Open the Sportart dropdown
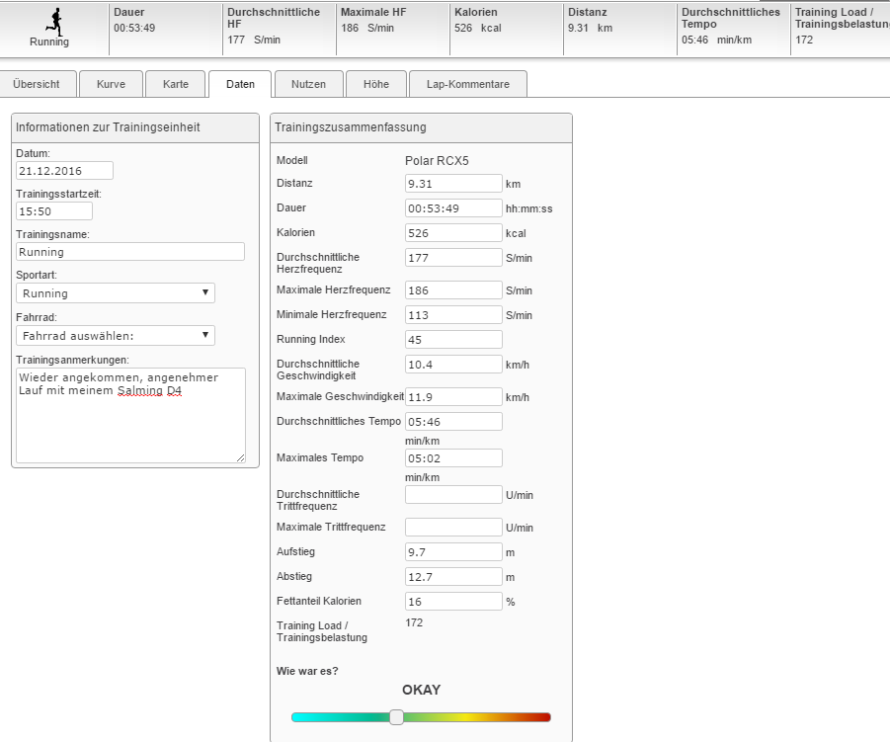The width and height of the screenshot is (890, 742). (116, 293)
